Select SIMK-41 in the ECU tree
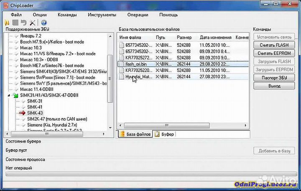Image resolution: width=301 pixels, height=191 pixels. [34, 107]
